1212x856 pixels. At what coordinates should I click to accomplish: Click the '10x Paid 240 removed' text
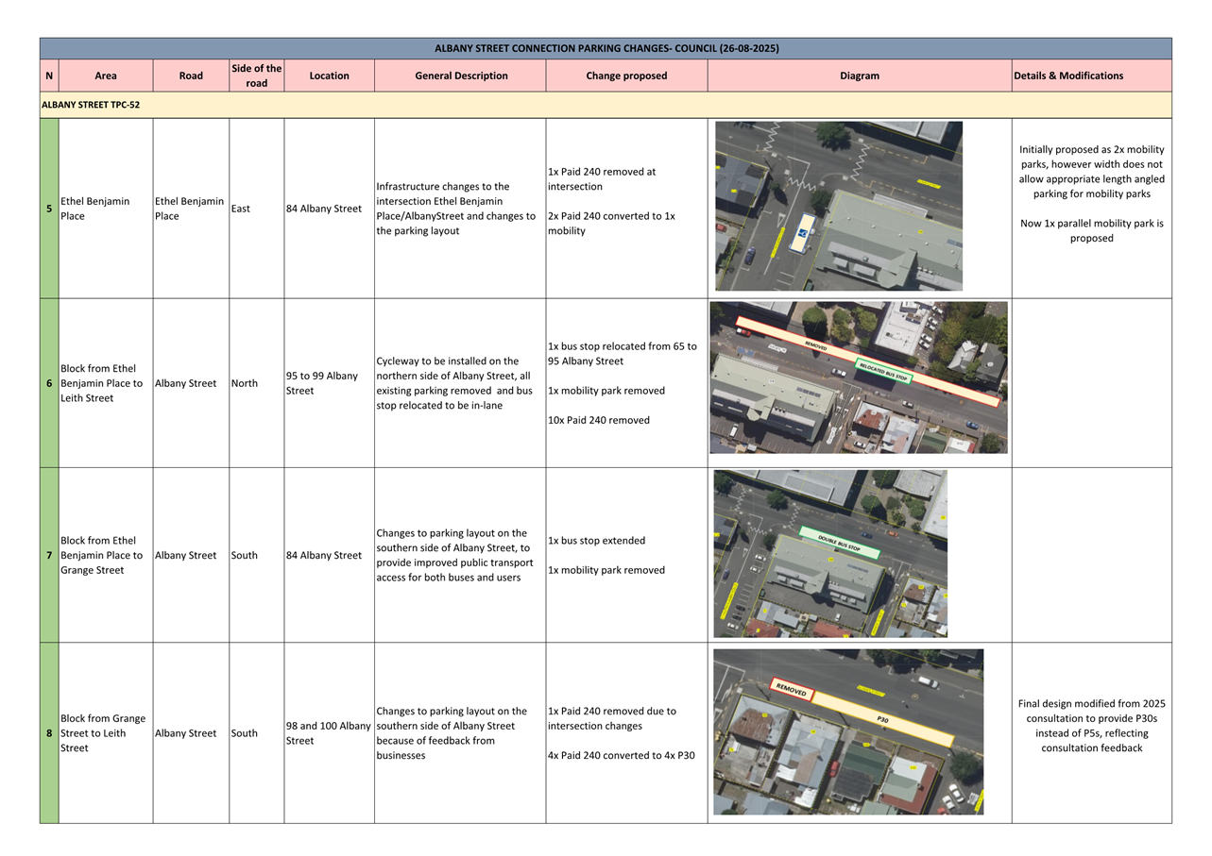(x=599, y=420)
